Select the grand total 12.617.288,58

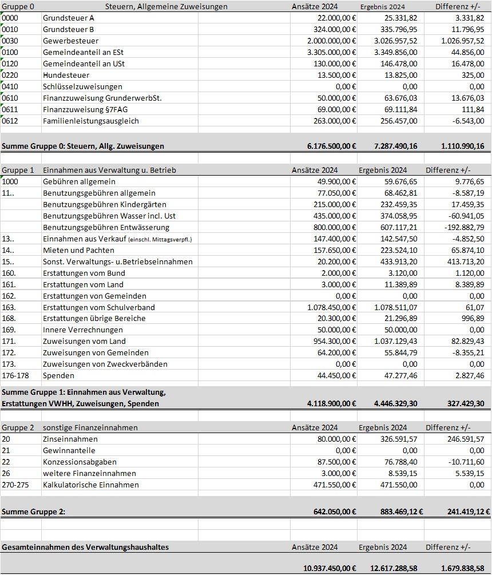tap(394, 568)
